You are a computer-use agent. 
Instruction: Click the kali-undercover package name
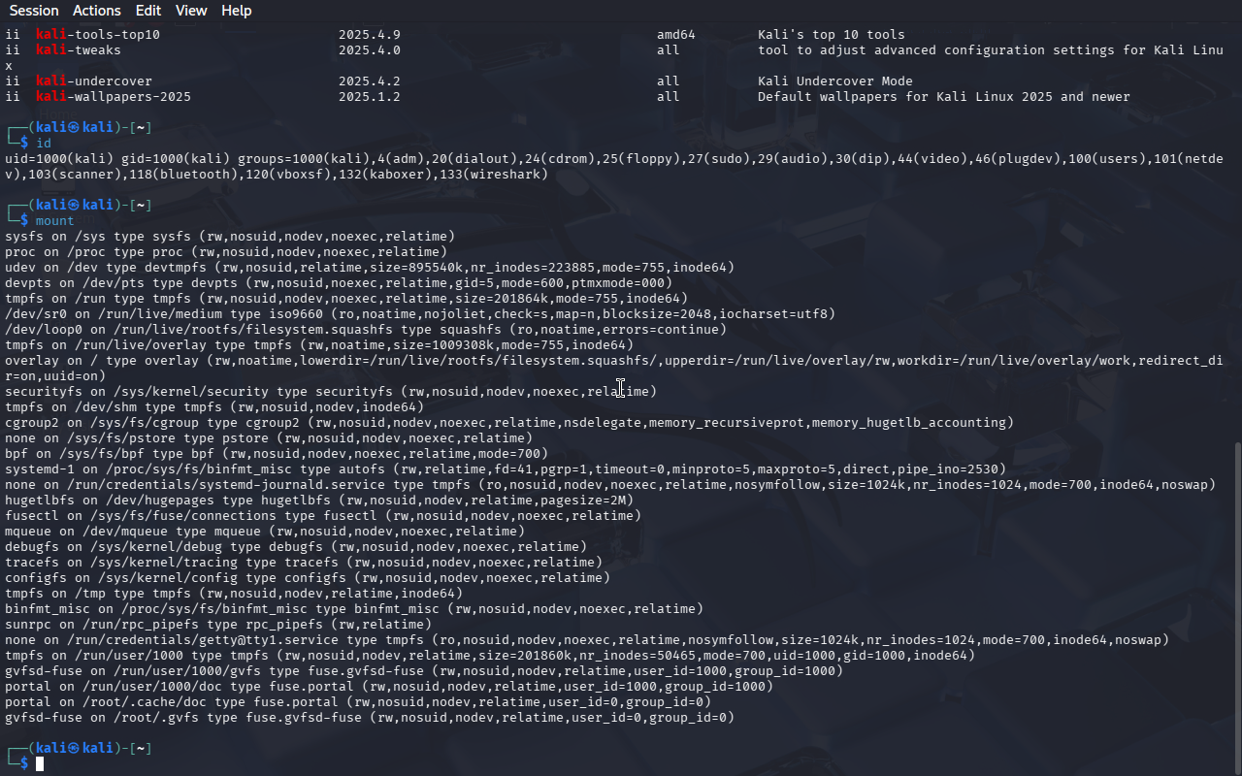coord(94,81)
